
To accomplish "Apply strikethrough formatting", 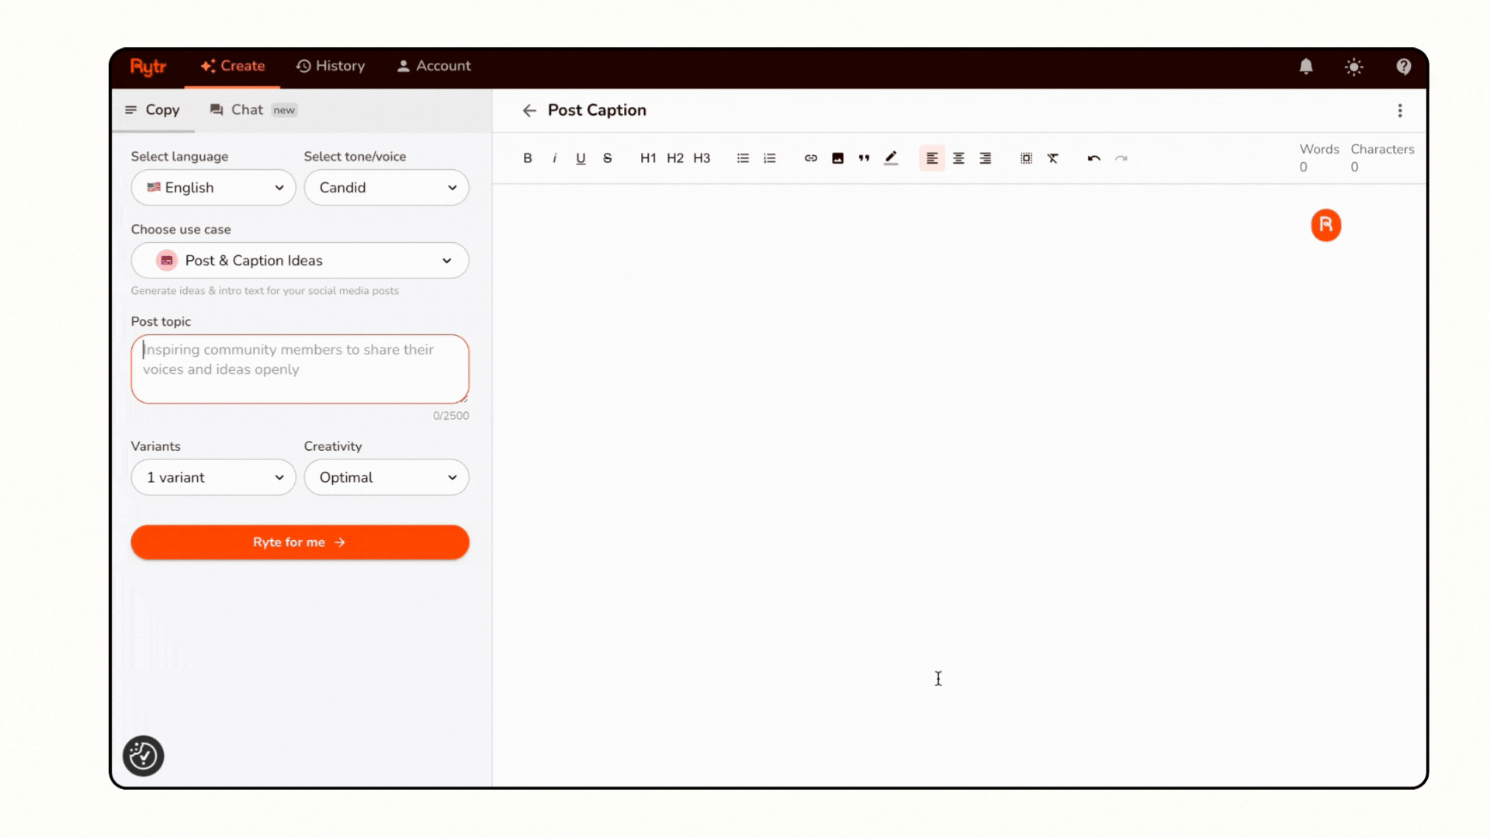I will tap(608, 158).
